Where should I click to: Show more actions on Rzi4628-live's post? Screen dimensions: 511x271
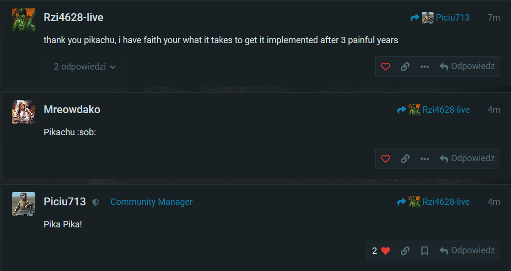coord(425,67)
